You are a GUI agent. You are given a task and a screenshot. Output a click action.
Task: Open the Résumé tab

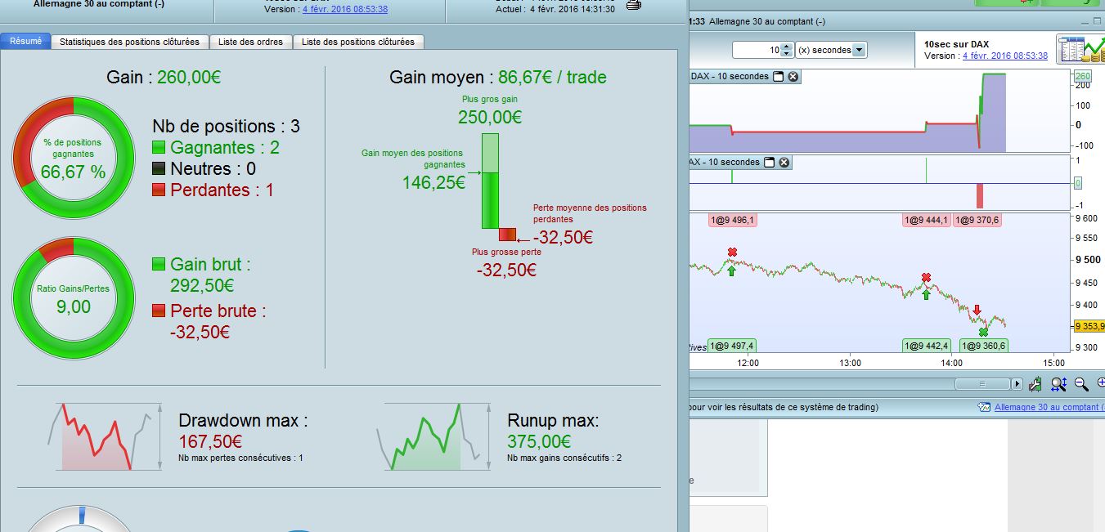(x=25, y=41)
